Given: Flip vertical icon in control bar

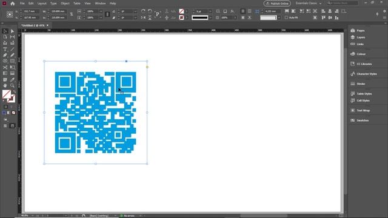Looking at the screenshot, I should coord(150,18).
